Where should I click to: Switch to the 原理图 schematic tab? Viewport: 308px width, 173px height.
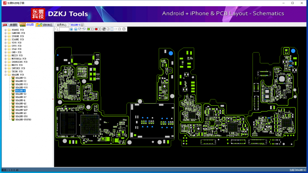point(10,25)
